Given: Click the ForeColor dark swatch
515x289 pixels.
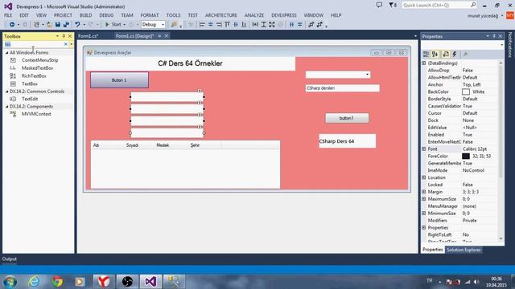Looking at the screenshot, I should 466,156.
